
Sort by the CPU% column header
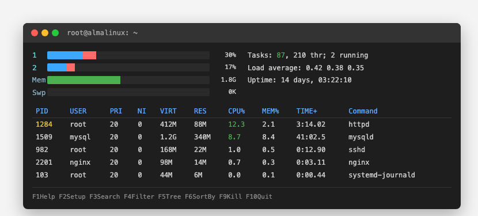(x=237, y=111)
